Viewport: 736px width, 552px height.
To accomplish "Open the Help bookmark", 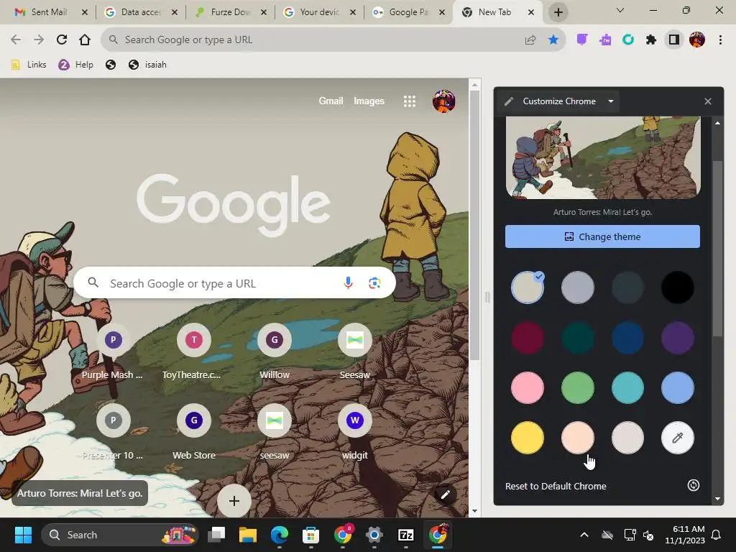I will coord(75,65).
